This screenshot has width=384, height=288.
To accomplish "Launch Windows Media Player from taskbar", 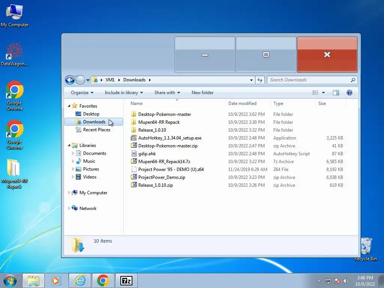I will click(x=56, y=280).
